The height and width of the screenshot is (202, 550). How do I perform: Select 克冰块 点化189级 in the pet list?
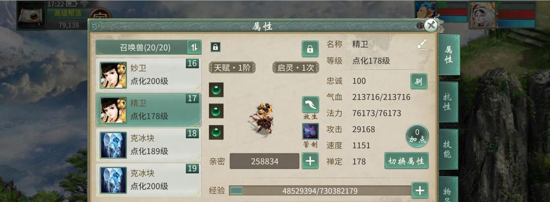[x=148, y=145]
